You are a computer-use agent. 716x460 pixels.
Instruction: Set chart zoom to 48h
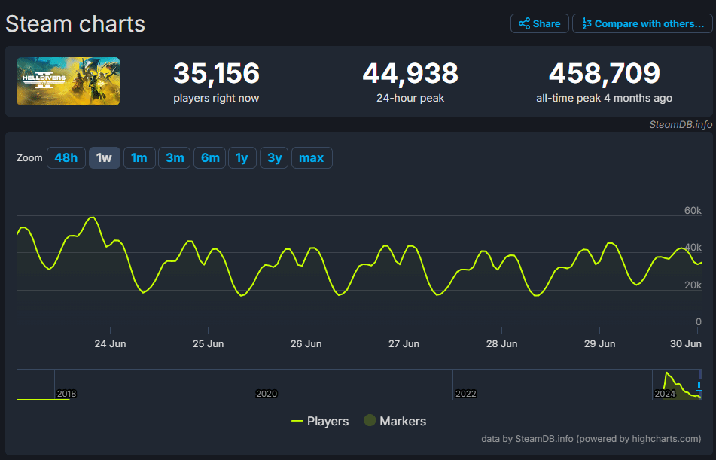[66, 157]
